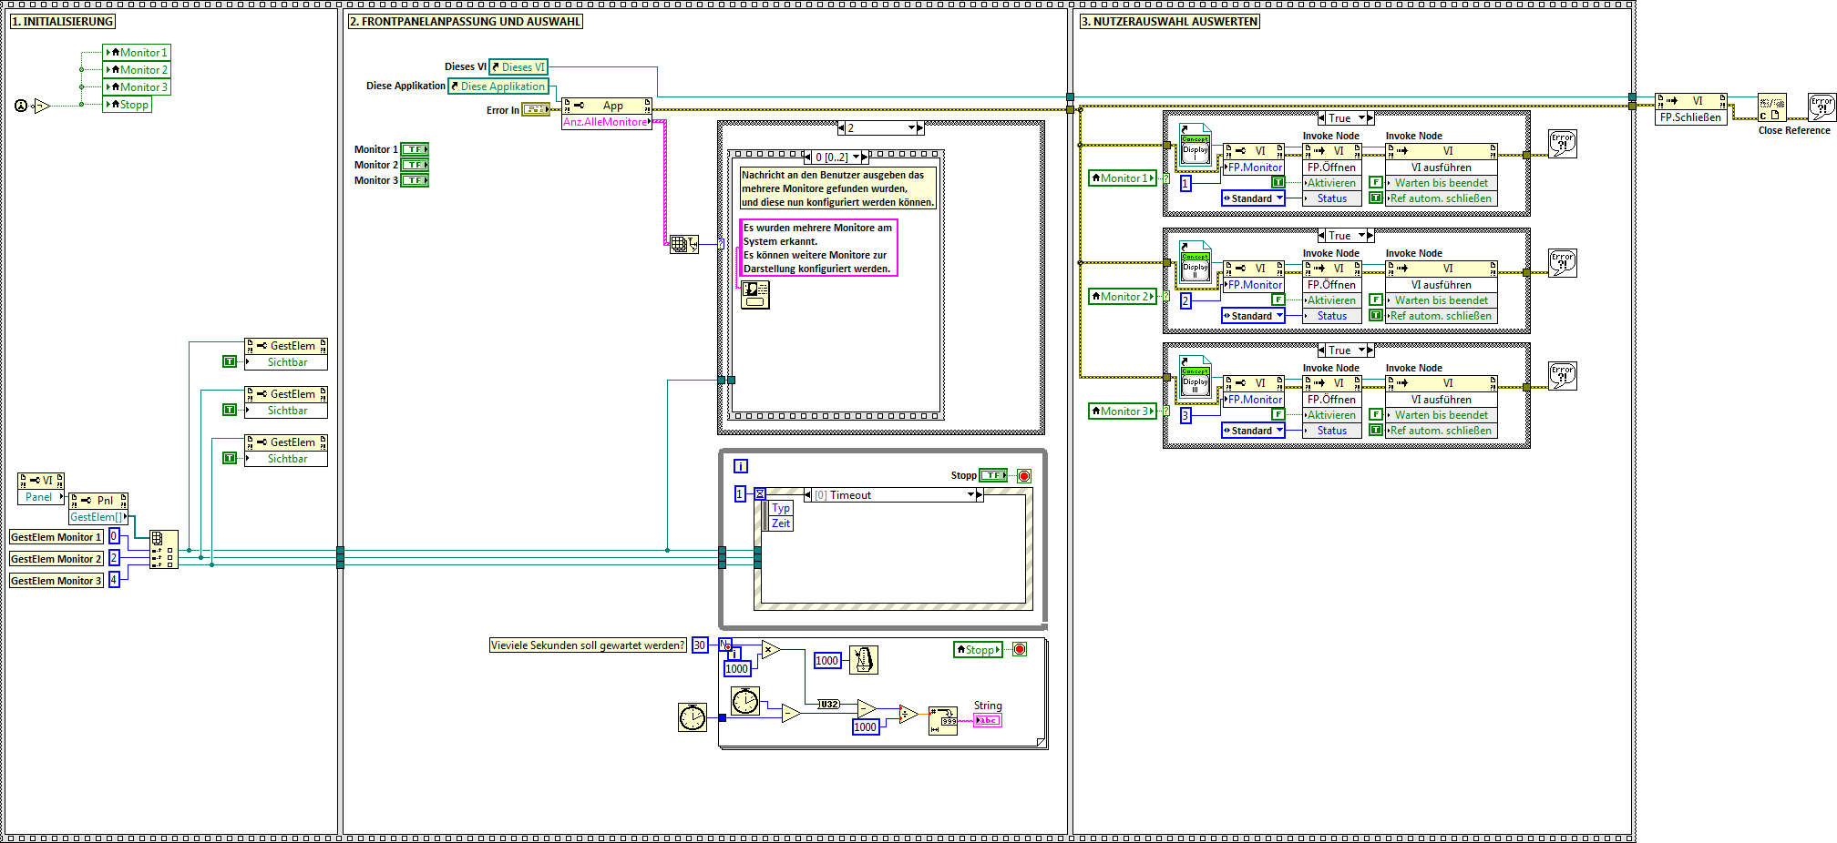Viewport: 1837px width, 843px height.
Task: Click the error handler beside the Display I case
Action: (1563, 143)
